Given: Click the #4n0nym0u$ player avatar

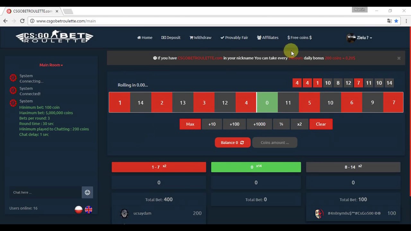Looking at the screenshot, I should tap(319, 213).
